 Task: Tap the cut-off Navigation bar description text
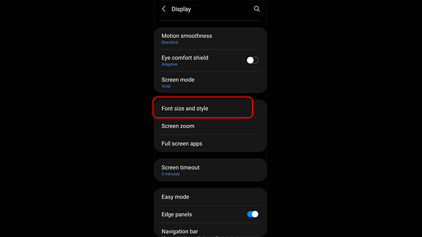[200, 236]
